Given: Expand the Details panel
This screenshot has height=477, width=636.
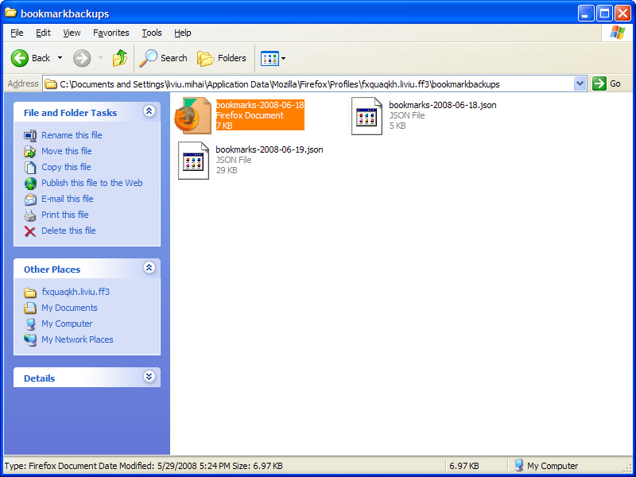Looking at the screenshot, I should (x=149, y=376).
